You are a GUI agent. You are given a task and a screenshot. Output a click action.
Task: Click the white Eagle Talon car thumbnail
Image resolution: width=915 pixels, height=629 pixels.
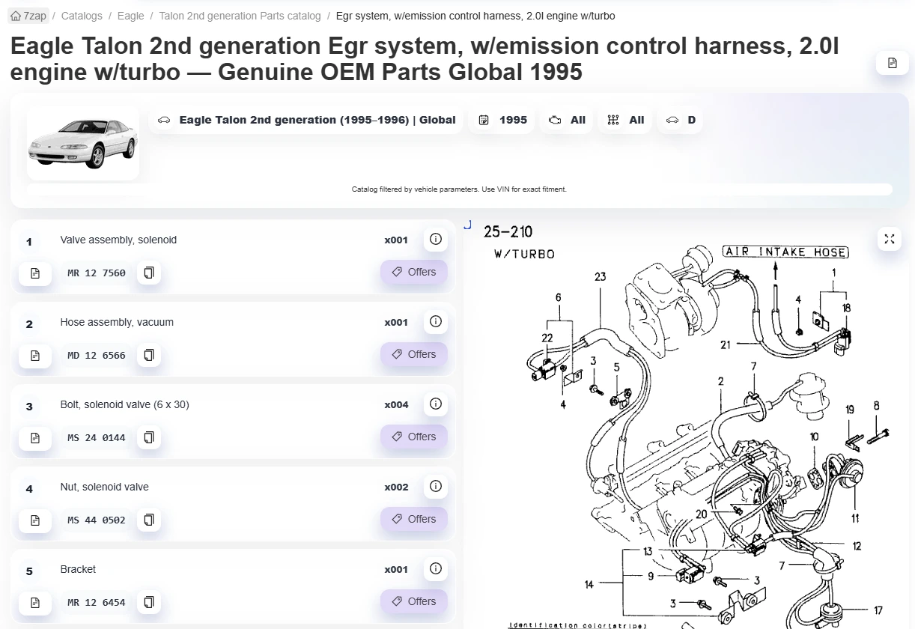(x=83, y=143)
